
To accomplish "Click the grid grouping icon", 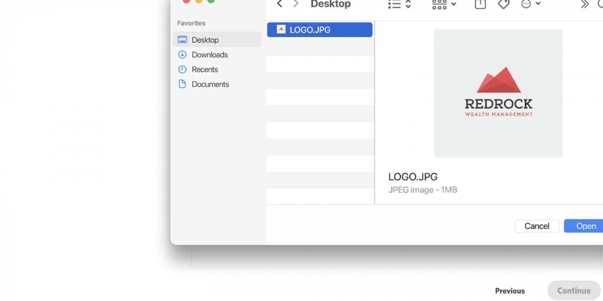I will tap(439, 4).
